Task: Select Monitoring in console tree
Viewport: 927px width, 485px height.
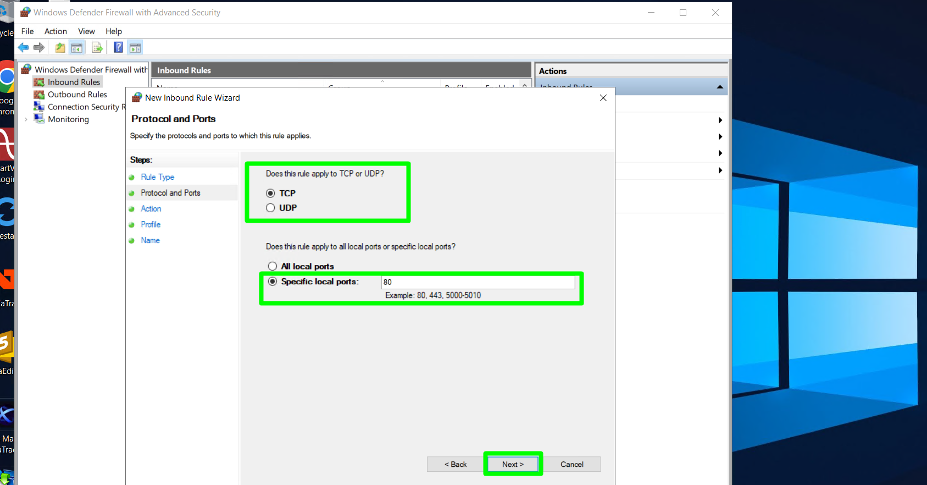Action: 68,119
